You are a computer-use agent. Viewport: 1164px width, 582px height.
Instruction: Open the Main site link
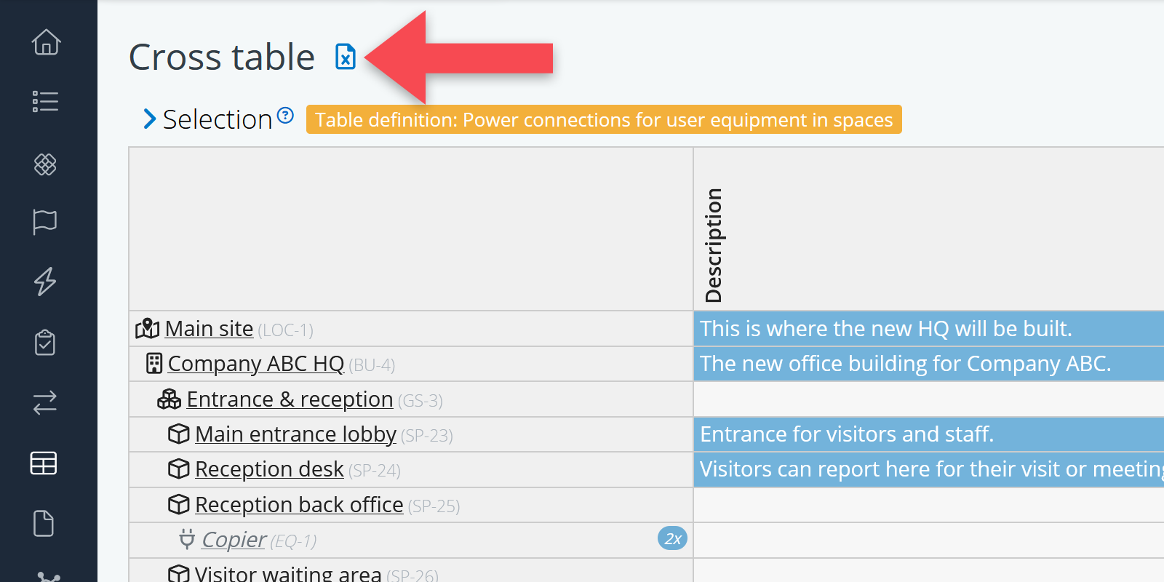(209, 329)
